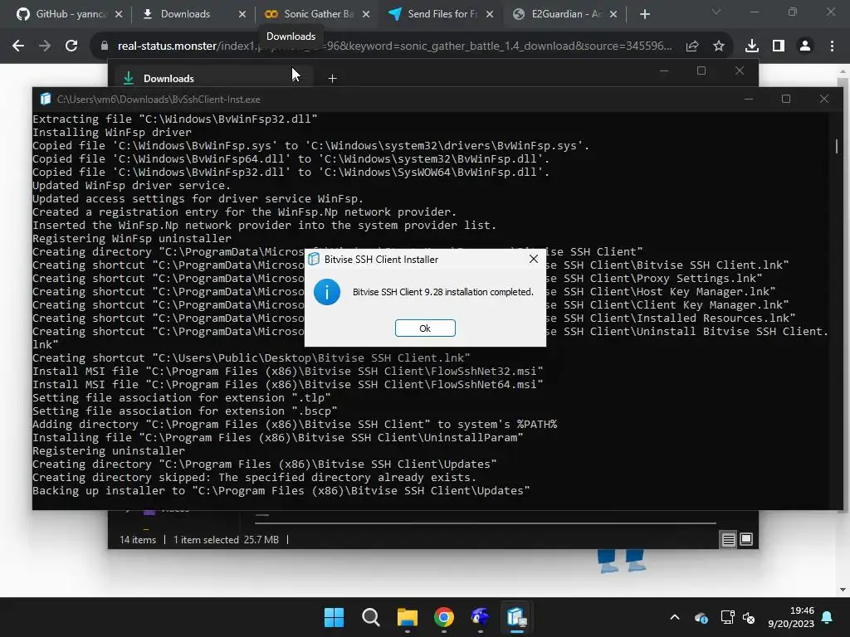This screenshot has width=850, height=637.
Task: Minimize the installer console window
Action: click(x=749, y=100)
